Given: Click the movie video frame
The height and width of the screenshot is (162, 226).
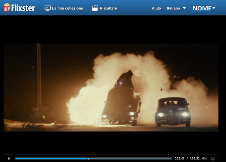Looking at the screenshot, I should (111, 87).
